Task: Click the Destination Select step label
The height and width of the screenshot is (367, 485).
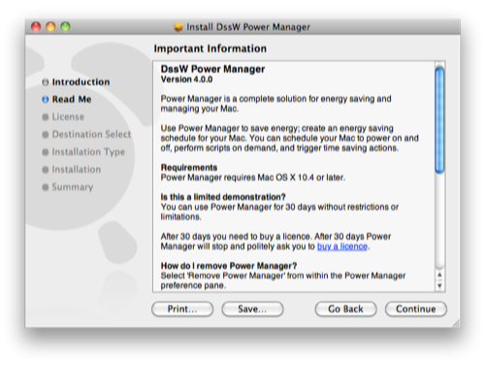Action: [x=91, y=134]
